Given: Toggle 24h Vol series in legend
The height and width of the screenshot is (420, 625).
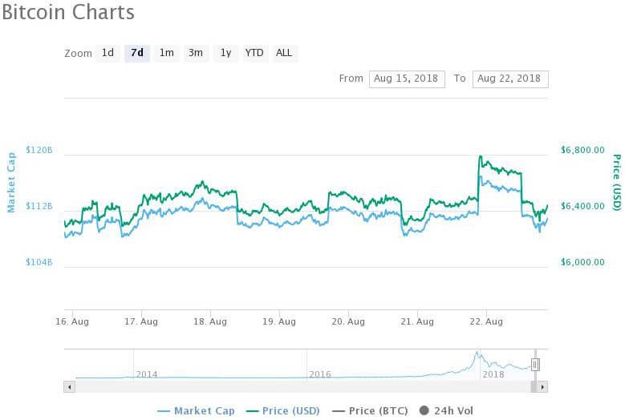Looking at the screenshot, I should point(446,411).
